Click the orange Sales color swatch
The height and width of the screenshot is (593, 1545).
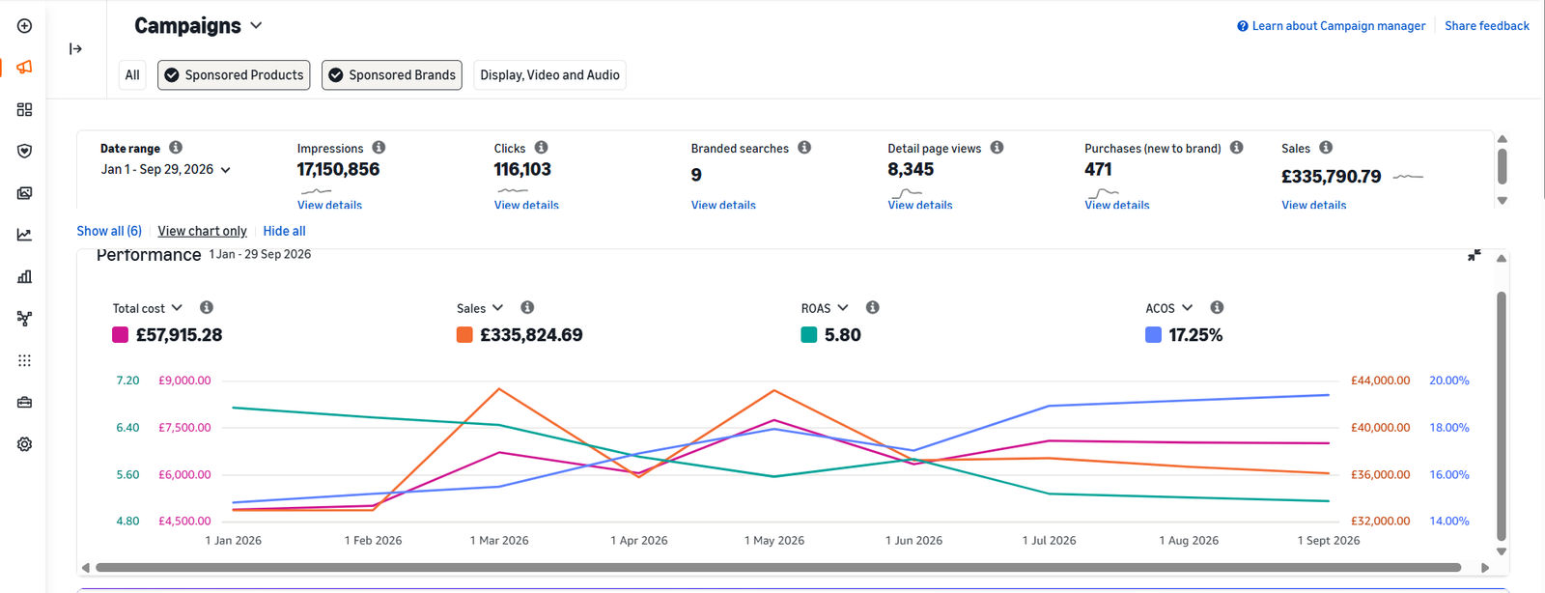[464, 335]
